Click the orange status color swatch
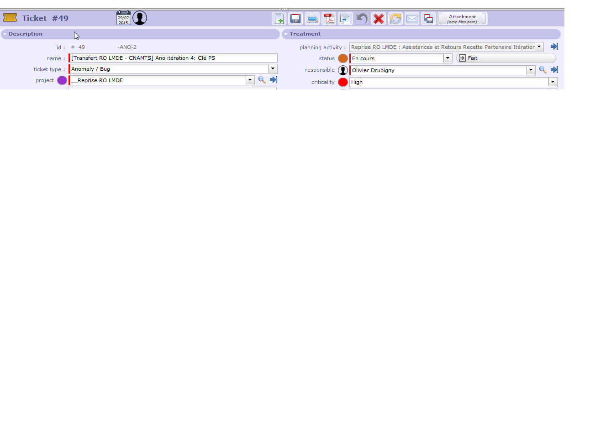 343,58
